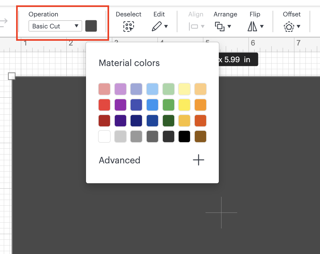Click the Offset pentagon icon

[x=289, y=27]
